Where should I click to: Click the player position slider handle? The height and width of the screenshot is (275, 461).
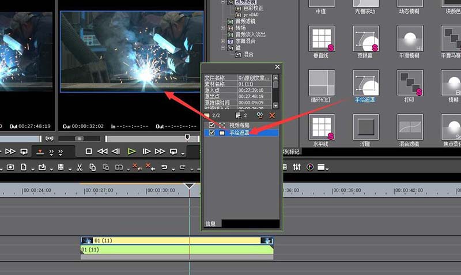pyautogui.click(x=187, y=137)
